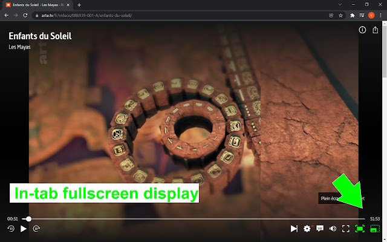Mute the video volume
The width and height of the screenshot is (387, 242).
point(333,229)
